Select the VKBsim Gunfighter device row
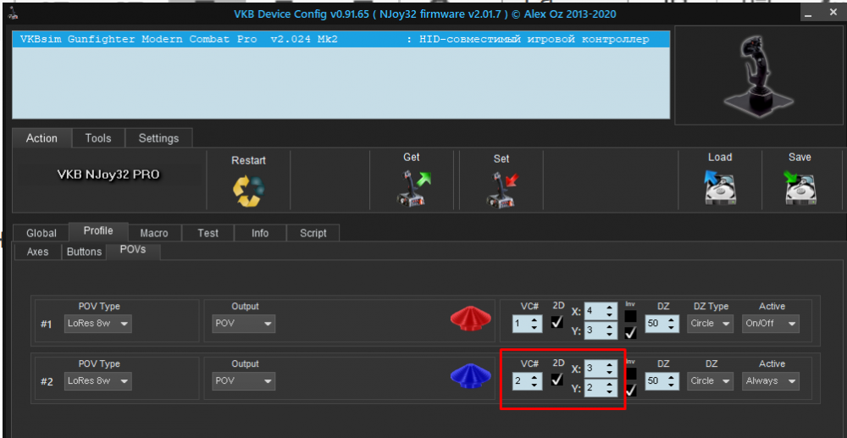Screen dimensions: 847x438 pyautogui.click(x=340, y=40)
